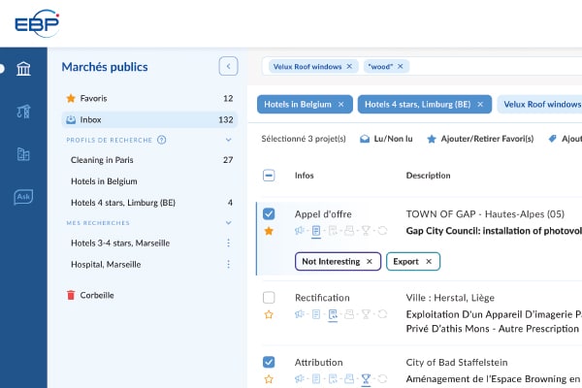Open the public markets bank icon in sidebar
582x388 pixels.
coord(23,69)
